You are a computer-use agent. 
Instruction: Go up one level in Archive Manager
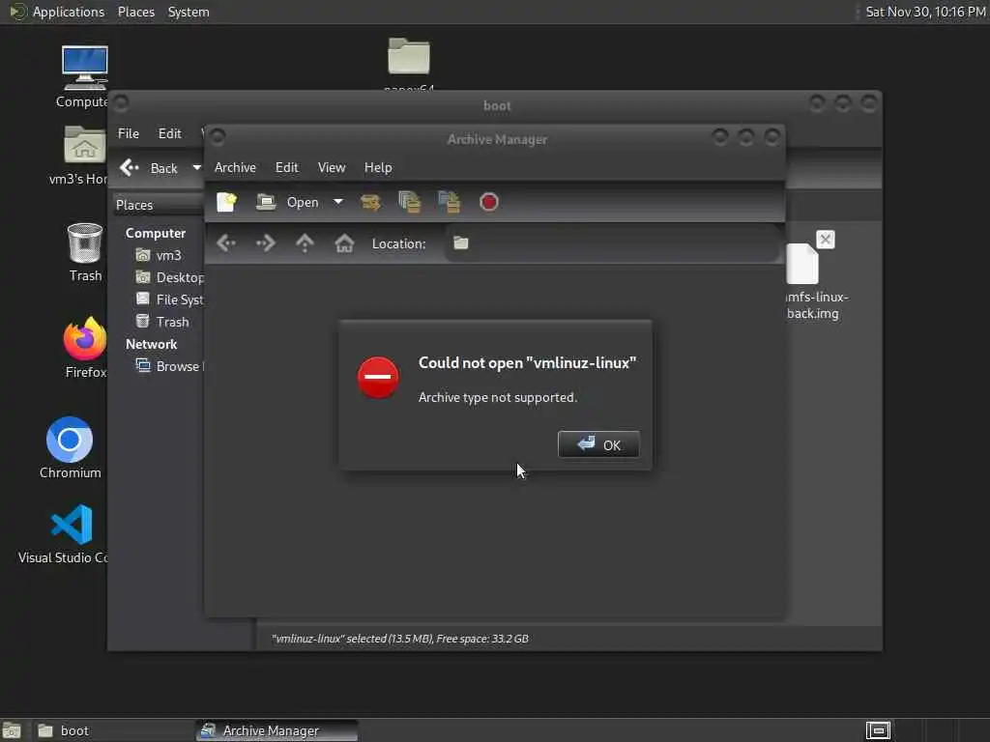point(305,243)
